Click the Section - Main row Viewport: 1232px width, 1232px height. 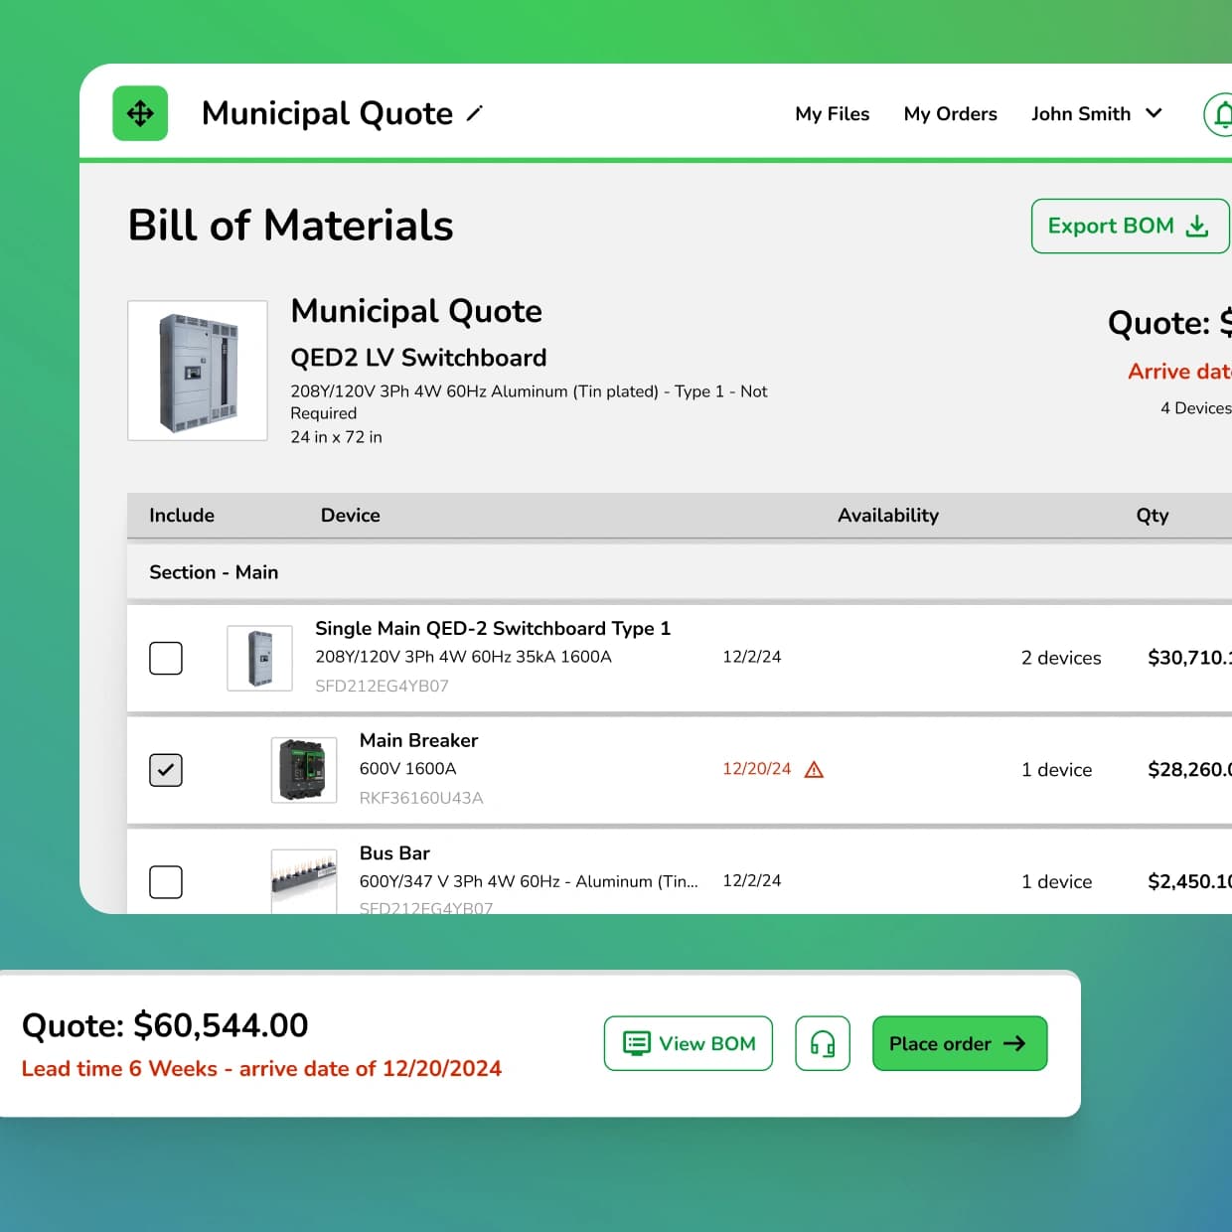[x=680, y=572]
